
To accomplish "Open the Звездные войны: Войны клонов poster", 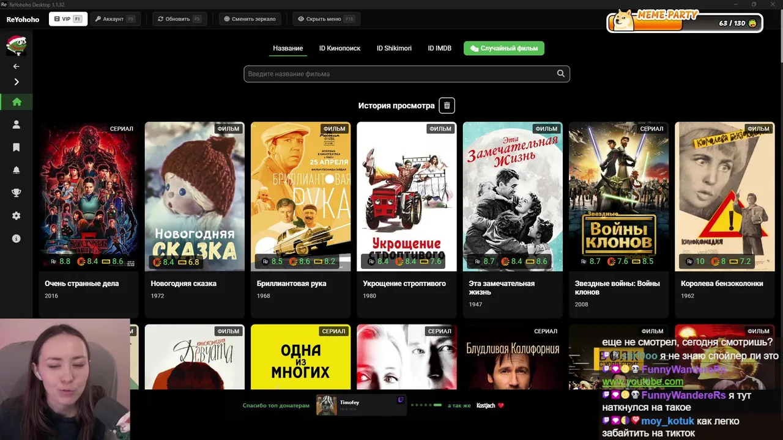I will tap(619, 196).
